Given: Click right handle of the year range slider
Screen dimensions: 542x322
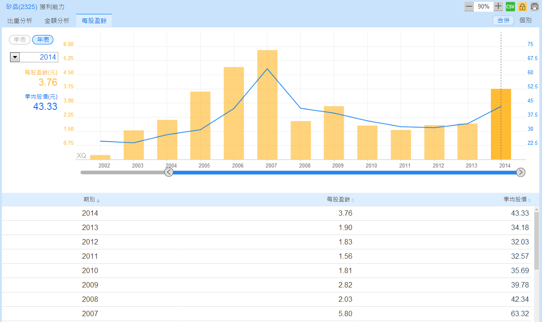Looking at the screenshot, I should tap(520, 172).
